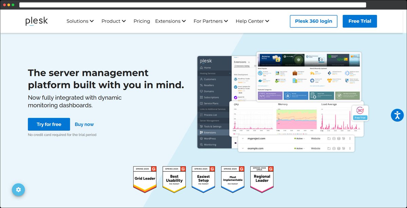Follow the Buy now link
Image resolution: width=407 pixels, height=208 pixels.
tap(84, 124)
